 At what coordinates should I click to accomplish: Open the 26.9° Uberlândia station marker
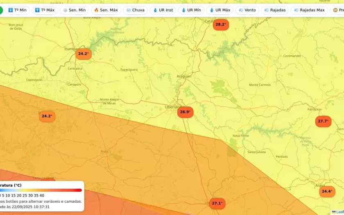[x=185, y=112]
